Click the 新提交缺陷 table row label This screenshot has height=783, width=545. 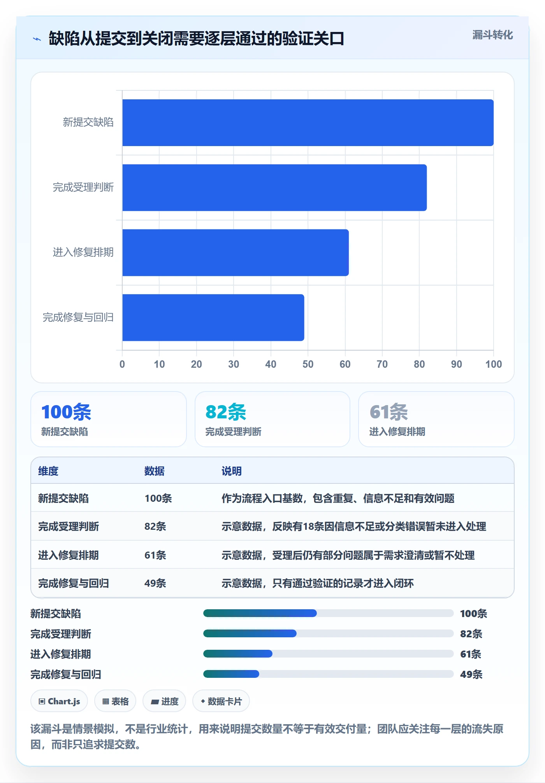click(x=63, y=498)
